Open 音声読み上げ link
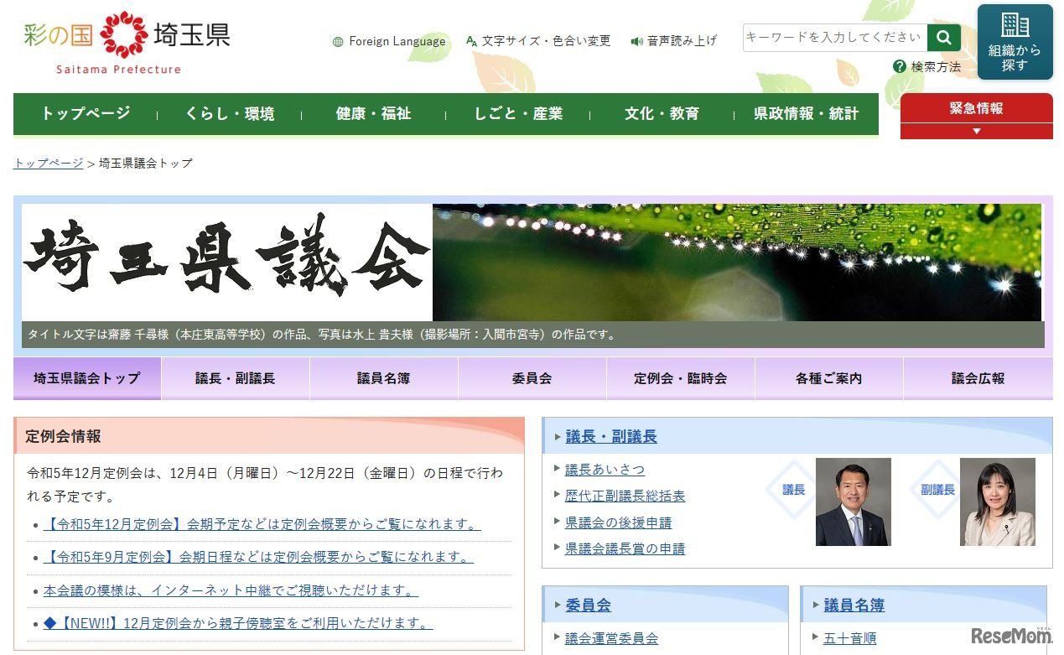This screenshot has width=1064, height=655. point(683,40)
